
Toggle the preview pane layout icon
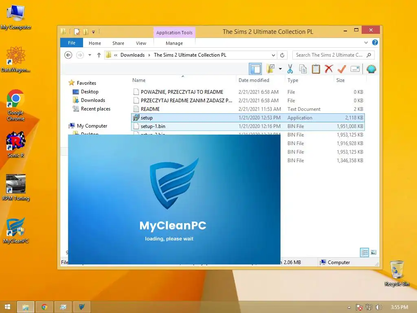[255, 69]
